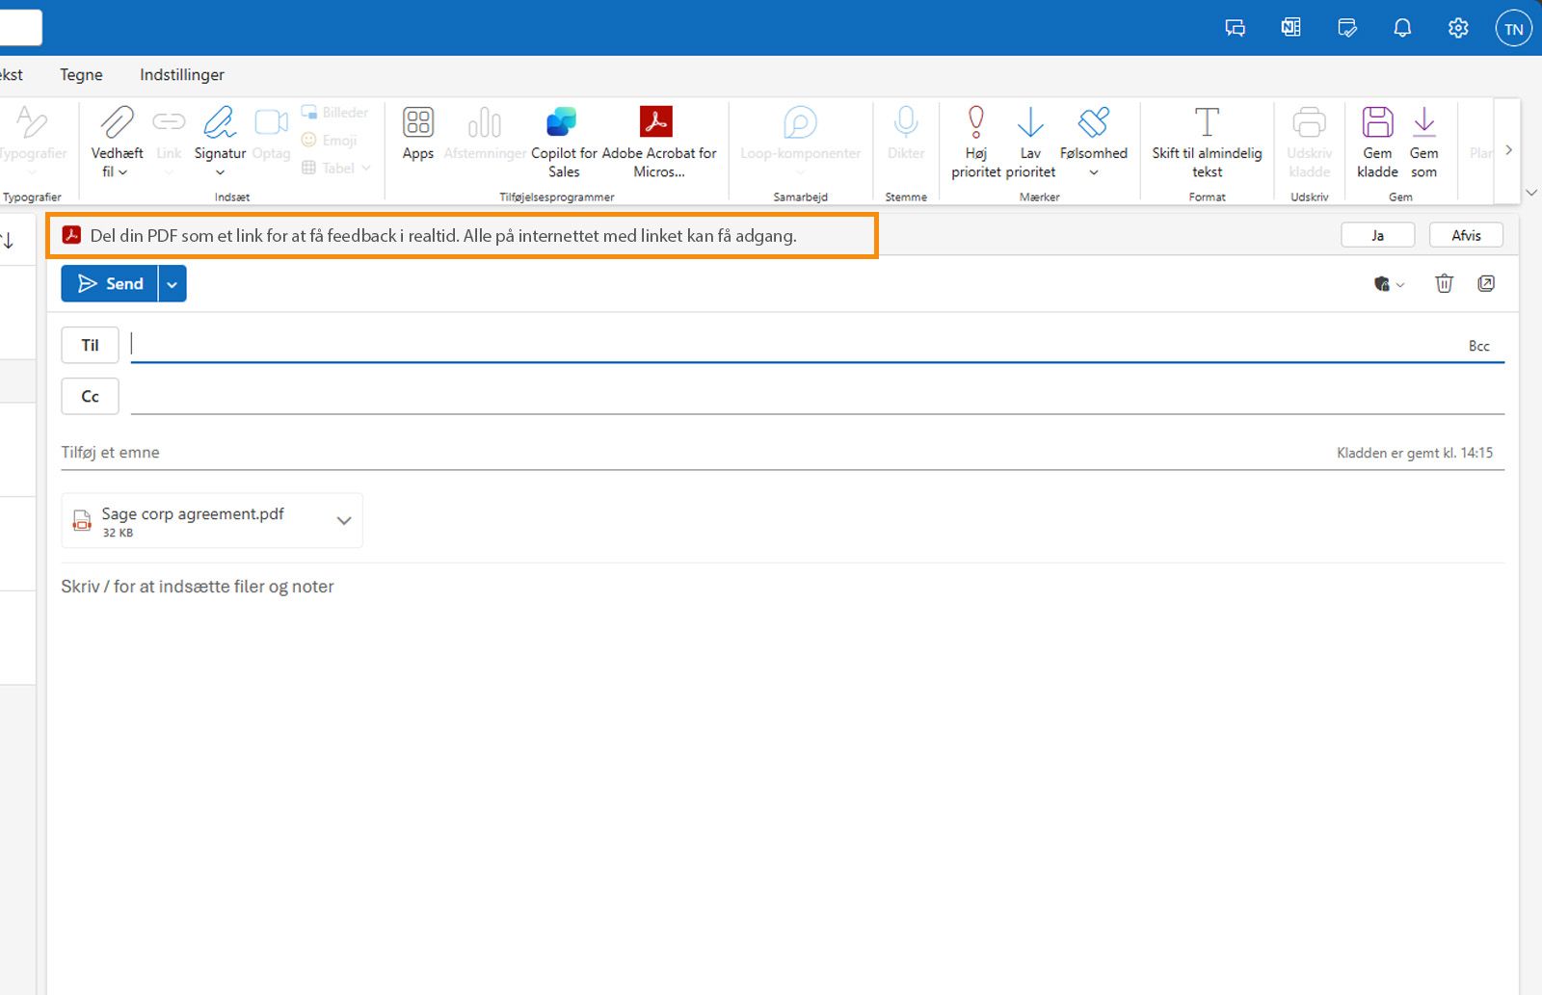This screenshot has width=1542, height=995.
Task: Open OneNote from the top bar
Action: pyautogui.click(x=1289, y=27)
